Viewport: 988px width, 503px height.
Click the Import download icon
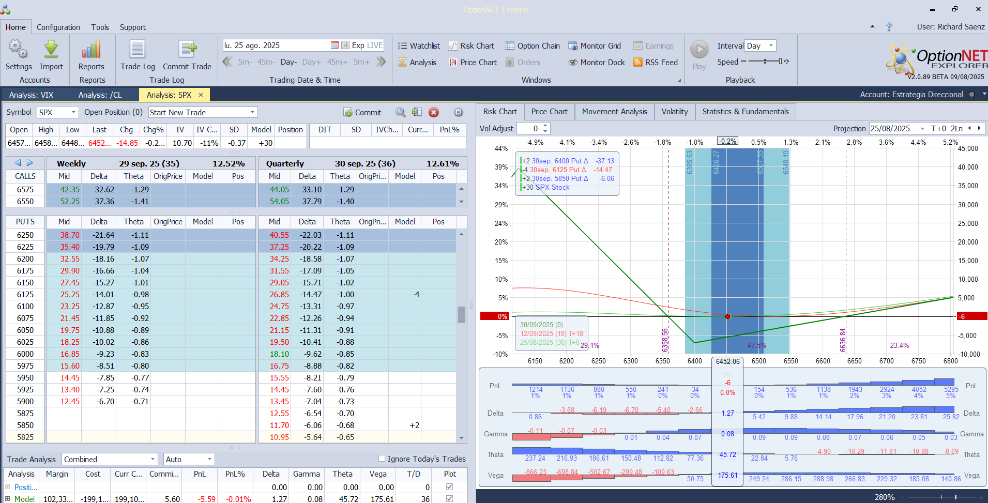click(x=51, y=50)
